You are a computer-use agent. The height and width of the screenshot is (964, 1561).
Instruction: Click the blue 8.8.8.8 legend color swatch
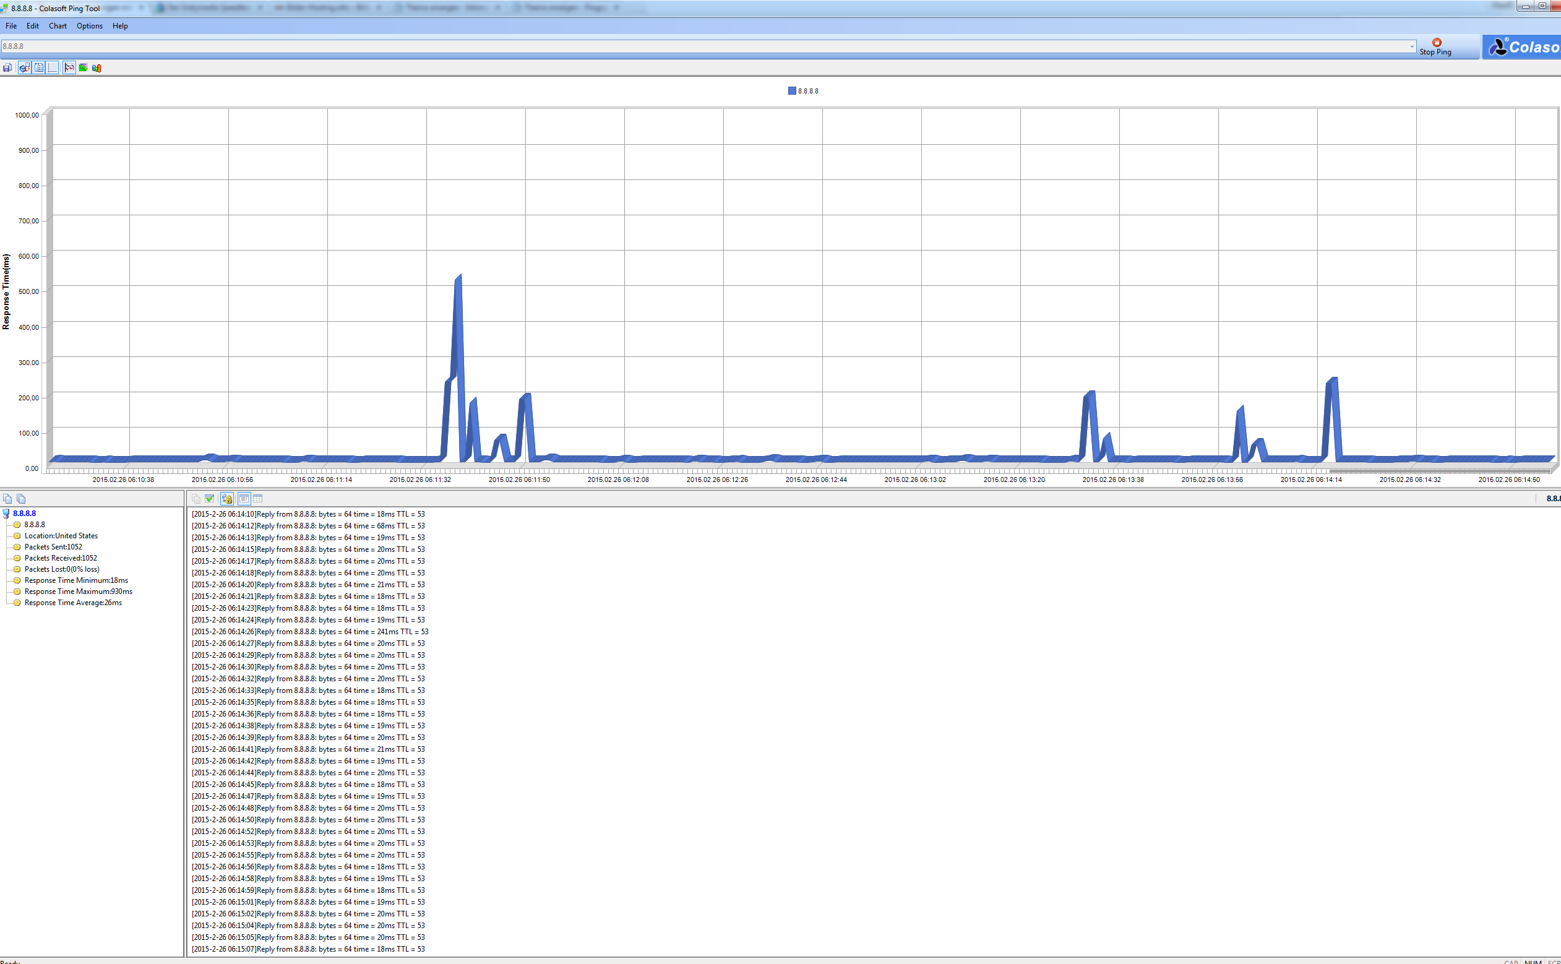click(792, 90)
